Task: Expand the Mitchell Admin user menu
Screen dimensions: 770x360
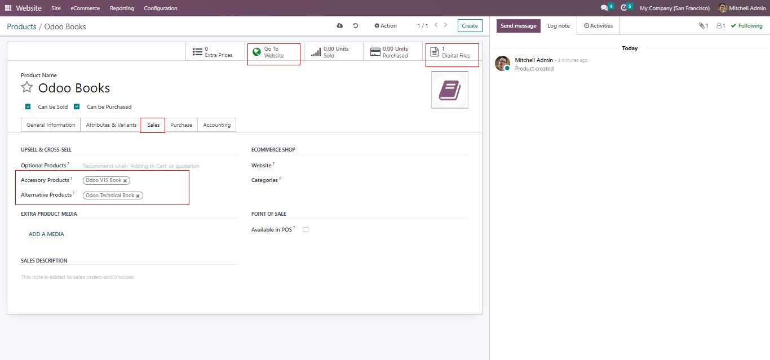Action: [742, 8]
